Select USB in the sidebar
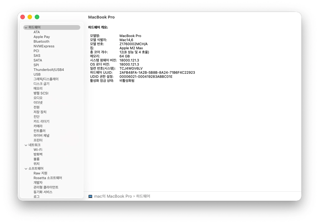This screenshot has height=224, width=319. coord(37,74)
